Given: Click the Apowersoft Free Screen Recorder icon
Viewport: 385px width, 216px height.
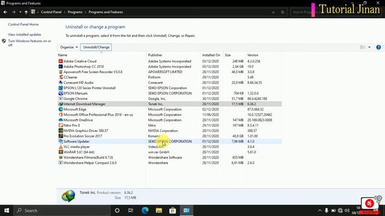Looking at the screenshot, I should coord(61,72).
